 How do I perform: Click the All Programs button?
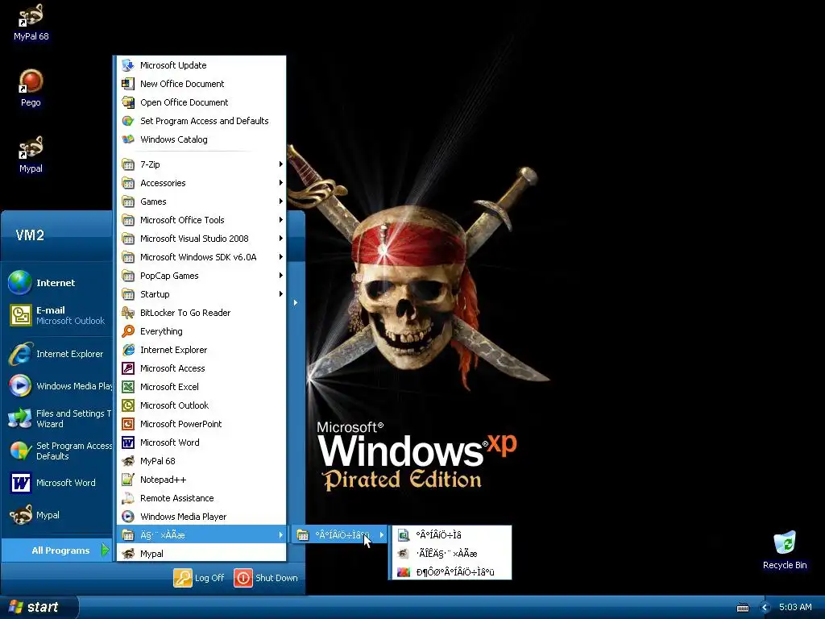(x=56, y=550)
